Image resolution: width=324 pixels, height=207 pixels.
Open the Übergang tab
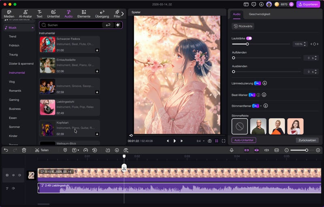102,14
